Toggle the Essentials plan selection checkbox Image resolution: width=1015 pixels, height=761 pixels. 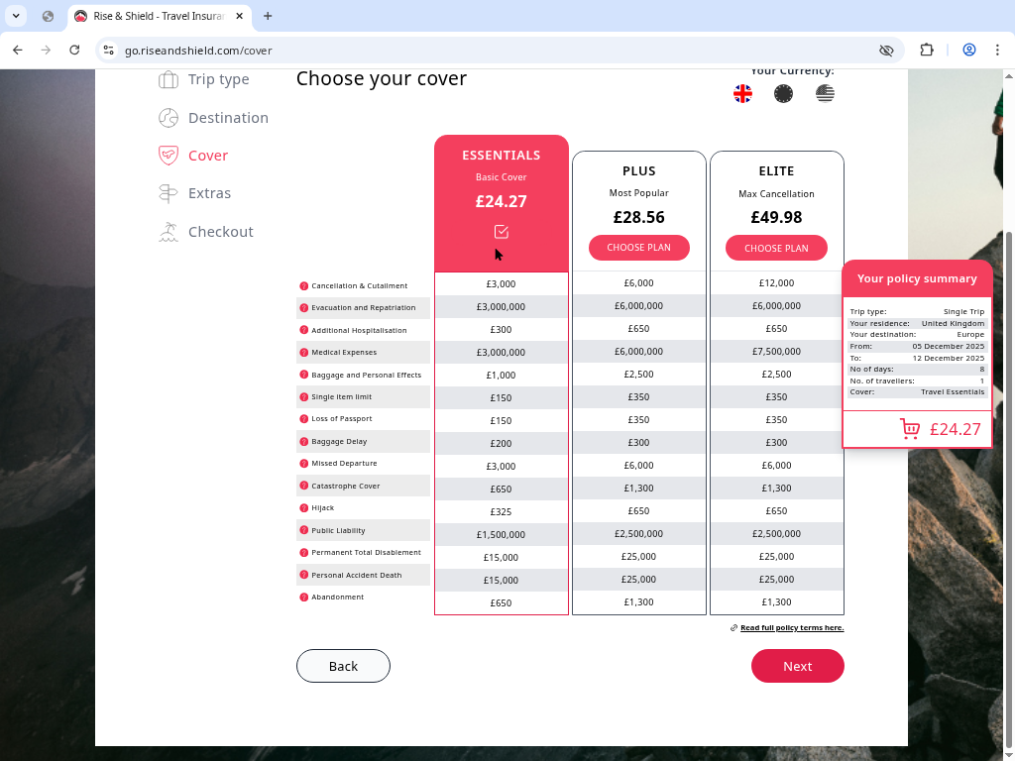tap(501, 231)
